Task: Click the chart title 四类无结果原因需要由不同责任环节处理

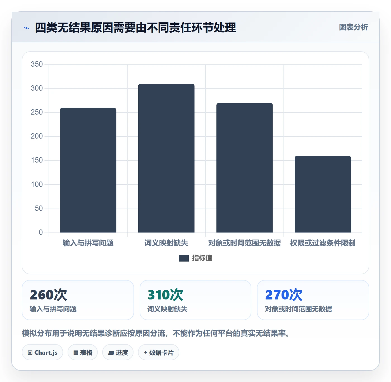Action: pos(135,28)
